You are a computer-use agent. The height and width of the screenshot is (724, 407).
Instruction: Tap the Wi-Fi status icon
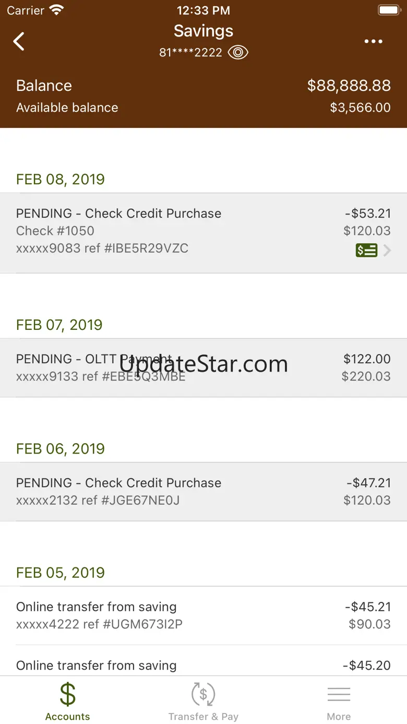tap(56, 10)
